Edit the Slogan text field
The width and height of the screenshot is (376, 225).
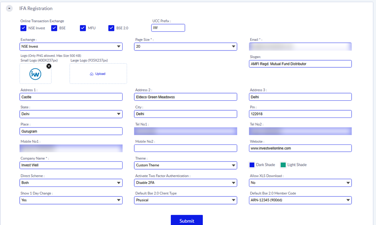(300, 64)
